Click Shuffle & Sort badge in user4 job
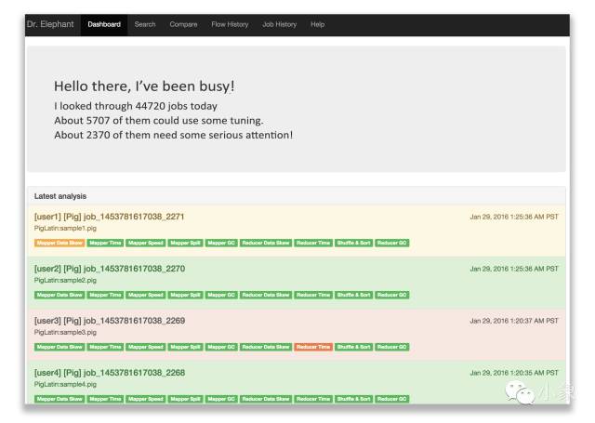The width and height of the screenshot is (595, 423). pyautogui.click(x=353, y=399)
